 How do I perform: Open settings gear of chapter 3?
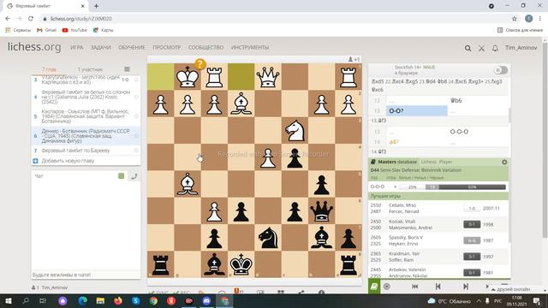point(136,80)
